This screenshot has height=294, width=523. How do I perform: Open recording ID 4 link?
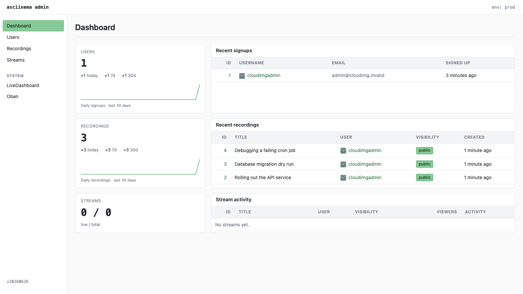(x=225, y=150)
